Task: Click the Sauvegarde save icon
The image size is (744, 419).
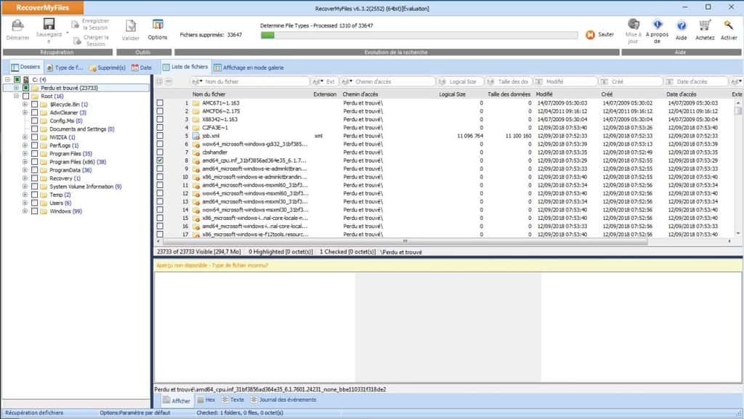Action: (x=47, y=26)
